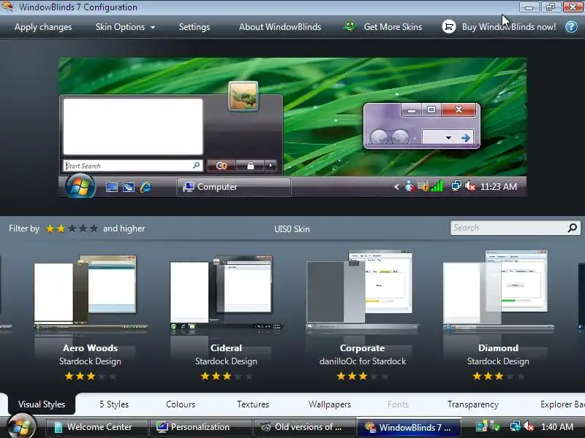Switch to the Transparency tab
The width and height of the screenshot is (585, 438).
click(x=473, y=404)
